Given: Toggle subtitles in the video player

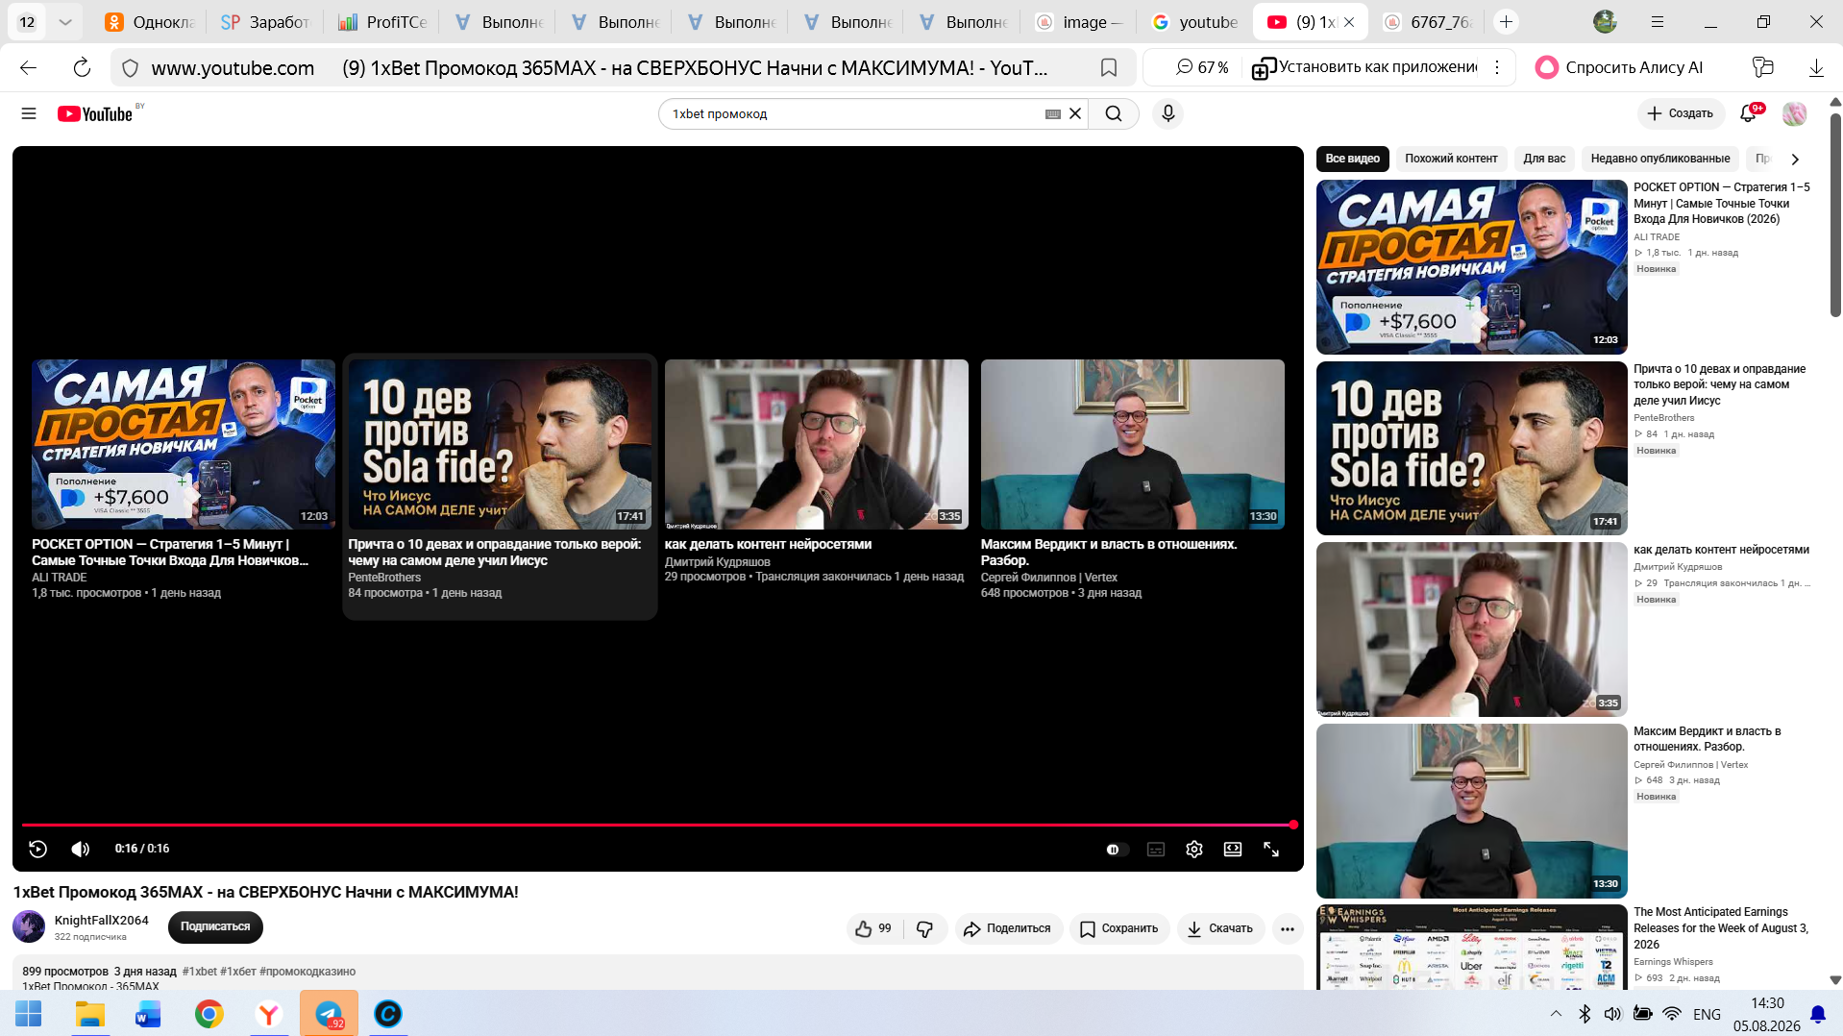Looking at the screenshot, I should click(1156, 850).
